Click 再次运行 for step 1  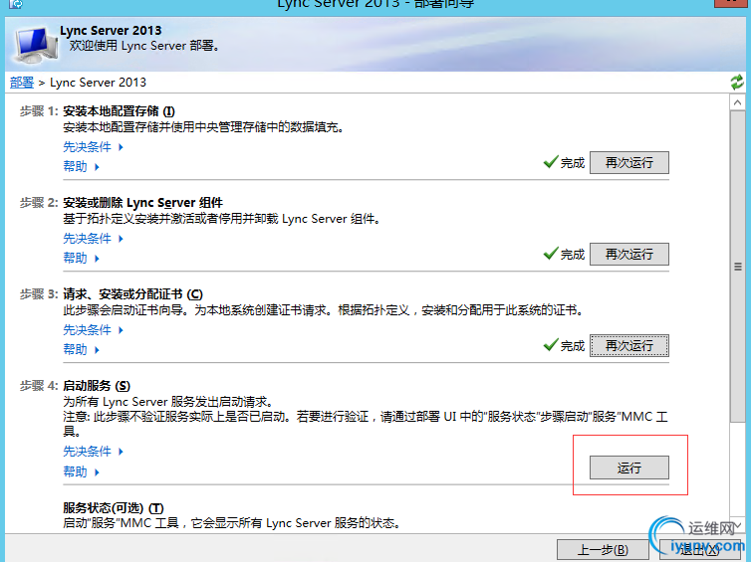tap(628, 162)
